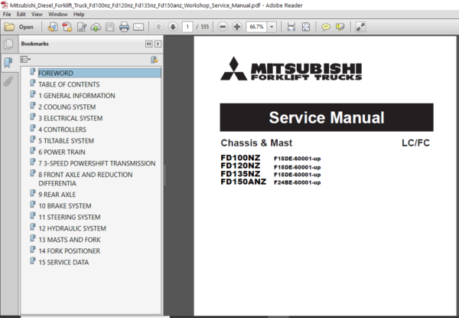Click the 66.7% zoom value field
459x318 pixels.
click(256, 27)
